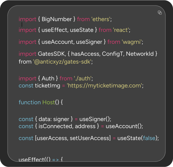Click the false value in useState
This screenshot has width=173, height=167.
149,138
